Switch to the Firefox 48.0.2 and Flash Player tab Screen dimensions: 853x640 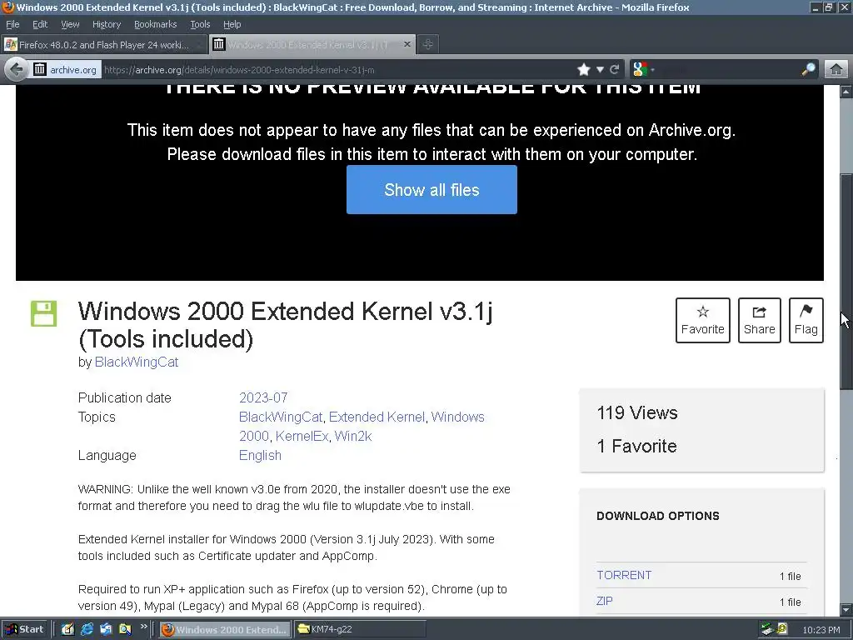click(x=104, y=45)
